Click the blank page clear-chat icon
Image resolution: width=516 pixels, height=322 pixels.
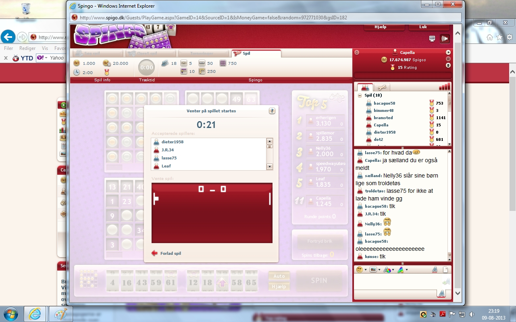[x=446, y=270]
